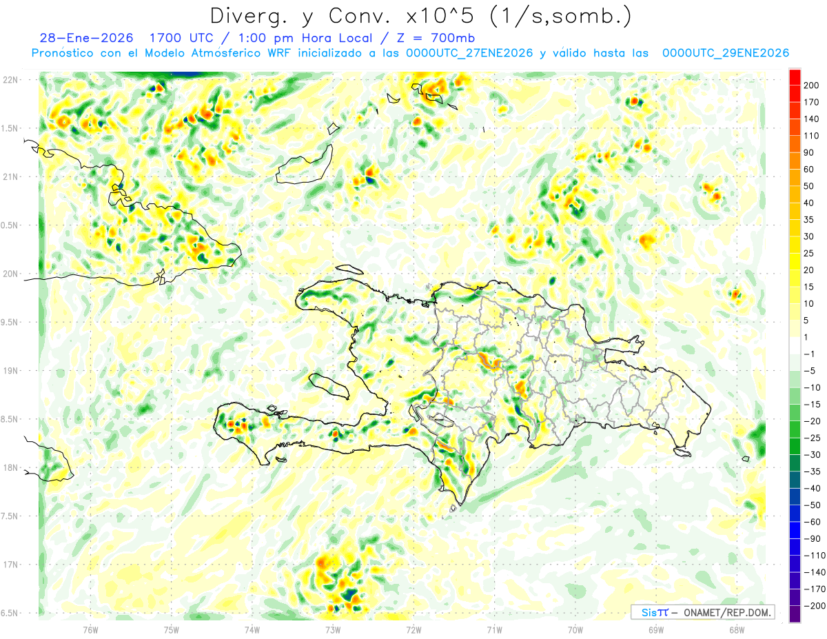Click the '0.5N' latitude tick label
Image resolution: width=827 pixels, height=639 pixels.
pos(10,225)
